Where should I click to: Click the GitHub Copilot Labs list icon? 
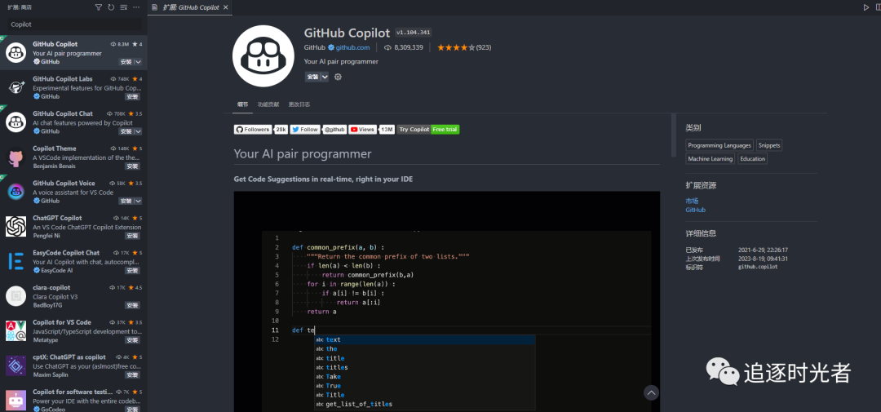tap(15, 87)
